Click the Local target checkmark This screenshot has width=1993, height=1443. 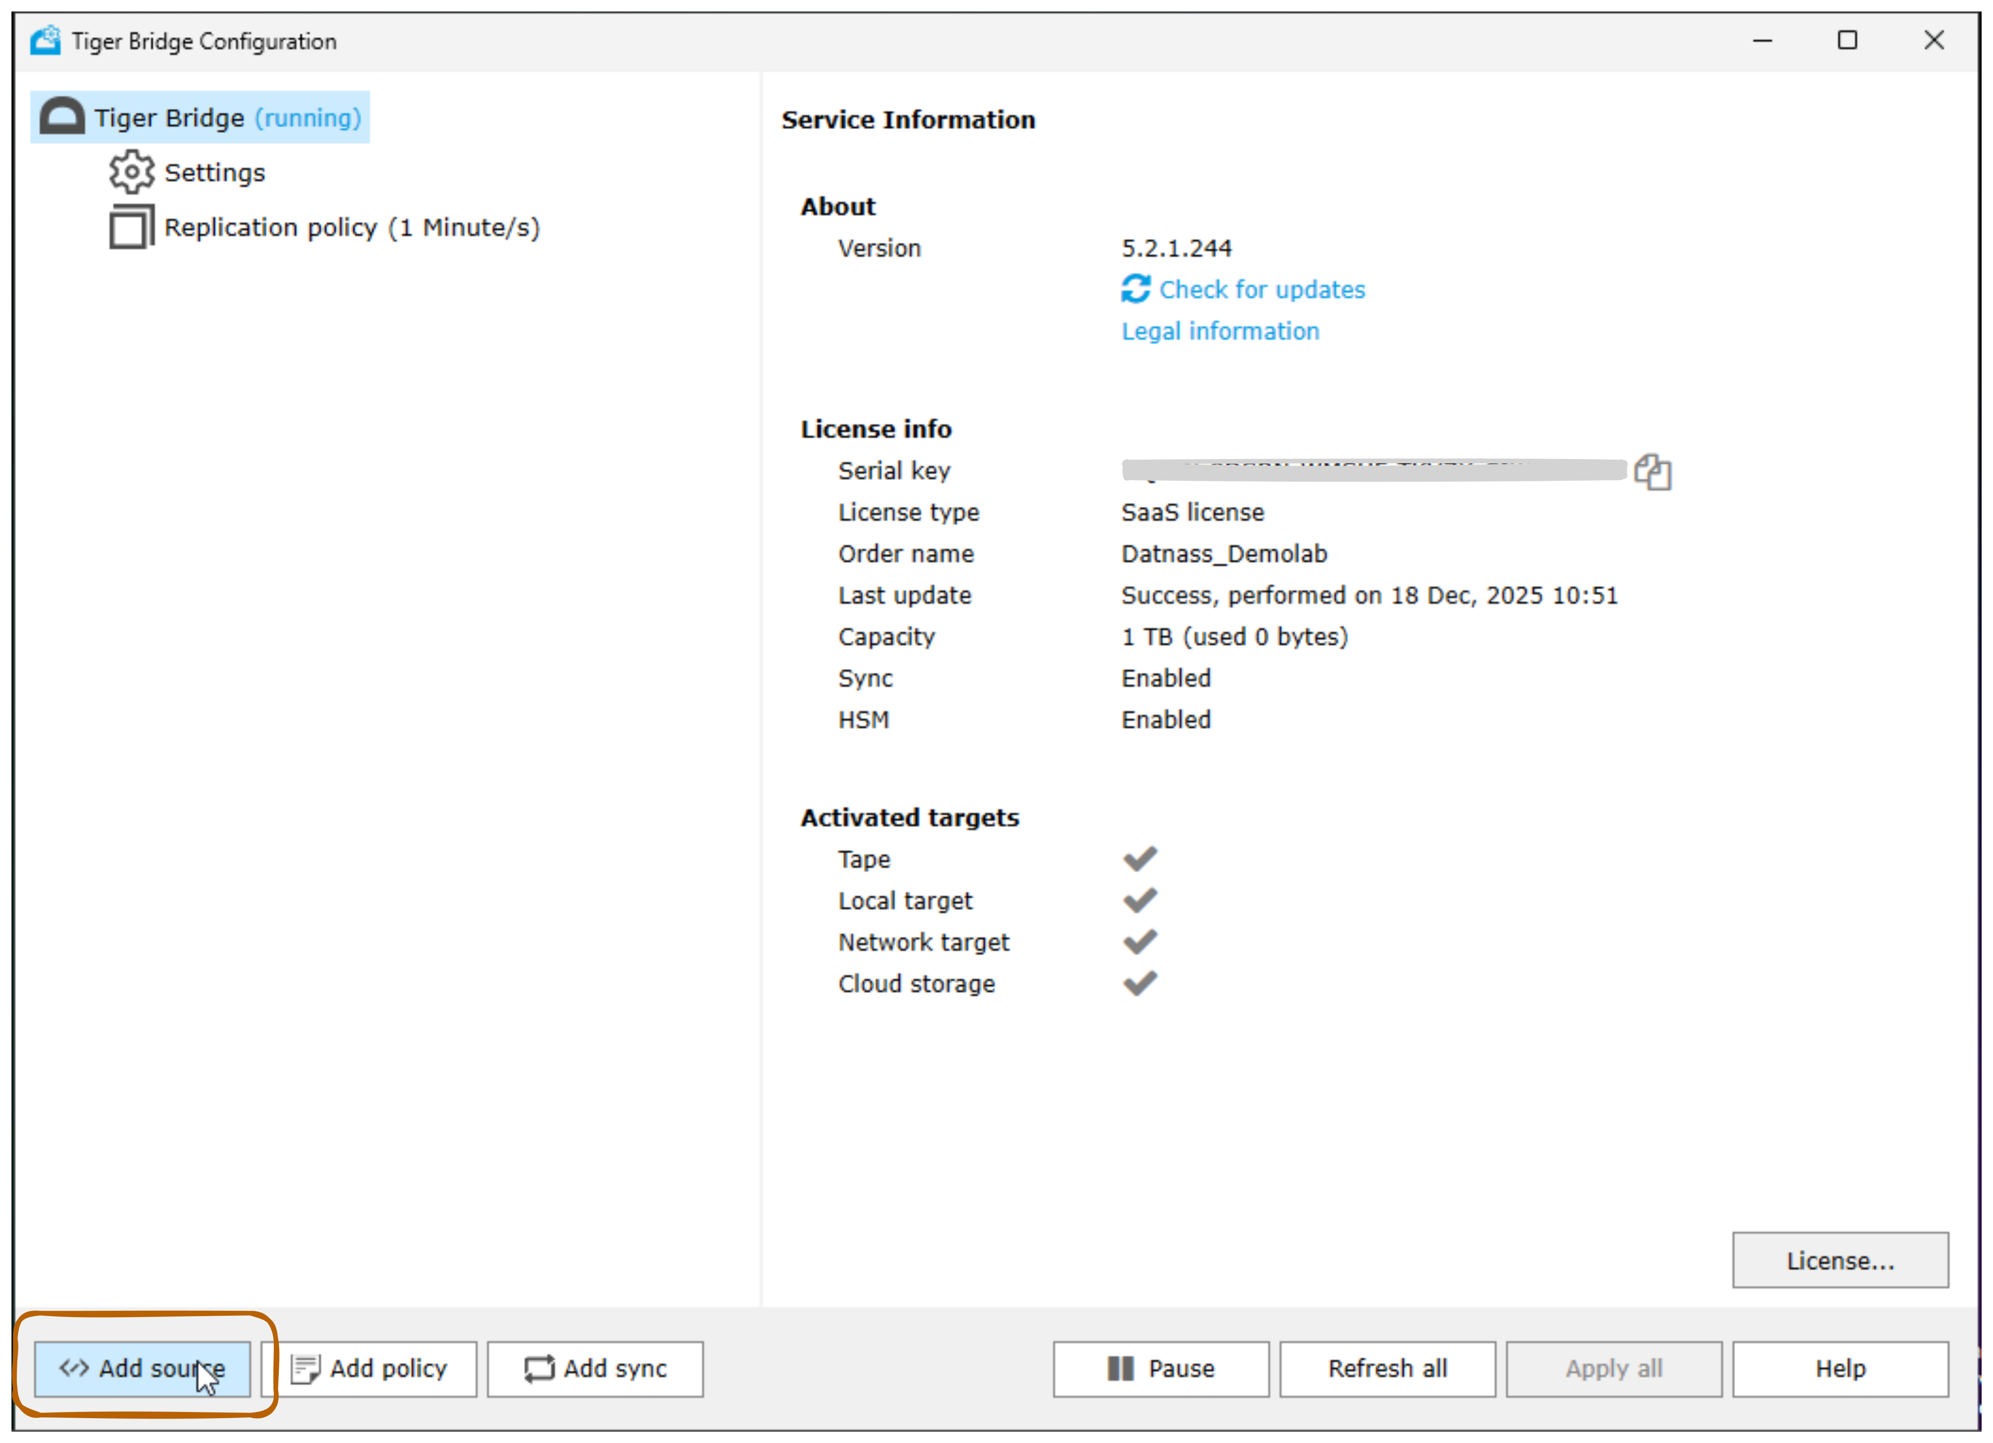[x=1140, y=899]
